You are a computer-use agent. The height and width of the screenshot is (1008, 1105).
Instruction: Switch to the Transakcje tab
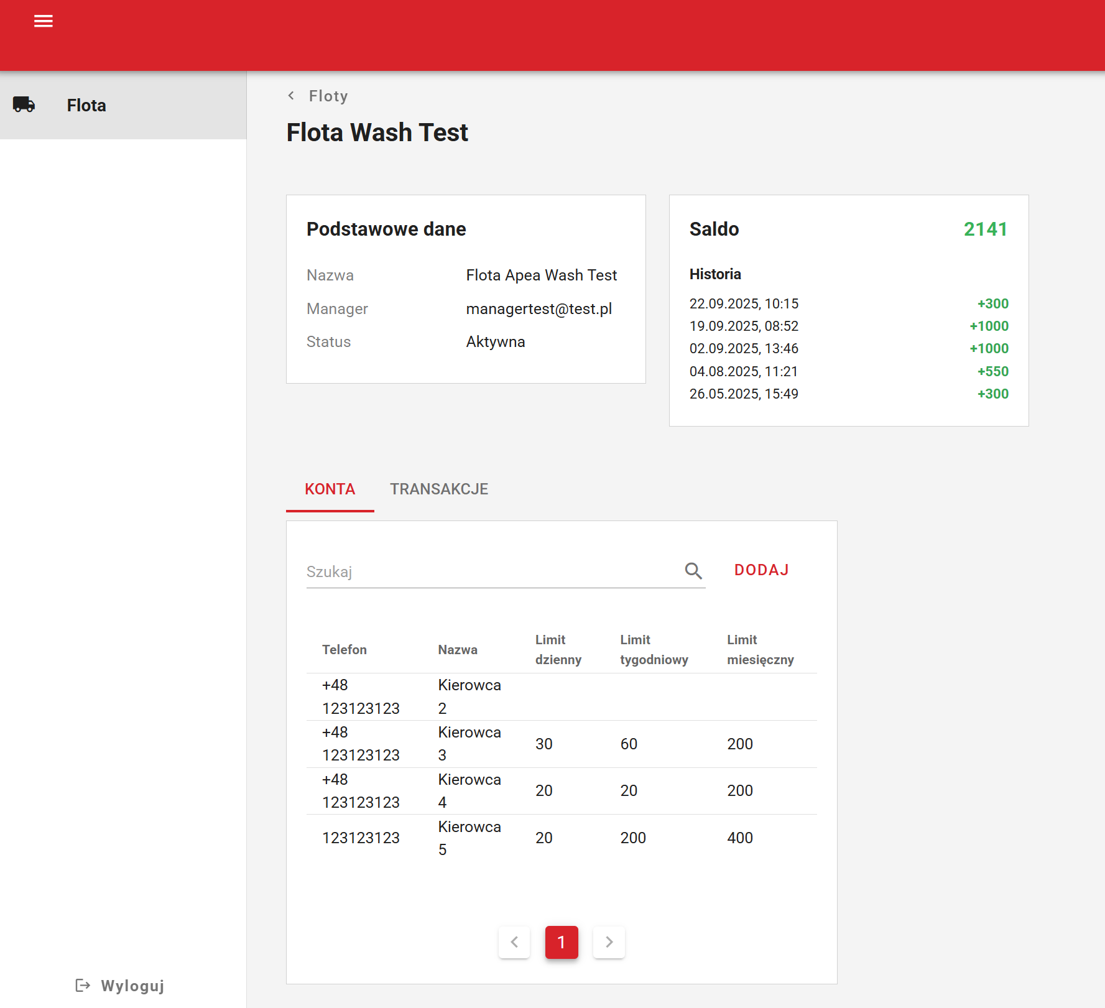click(439, 489)
